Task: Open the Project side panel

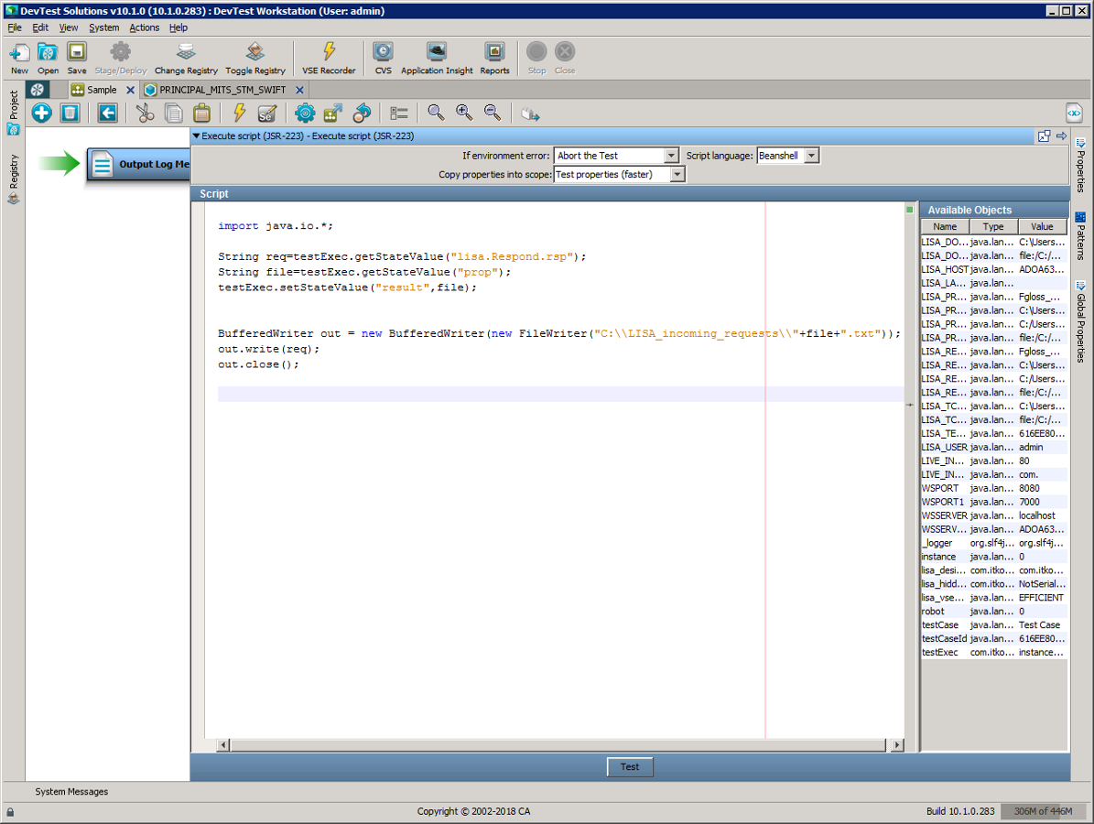Action: pos(13,113)
